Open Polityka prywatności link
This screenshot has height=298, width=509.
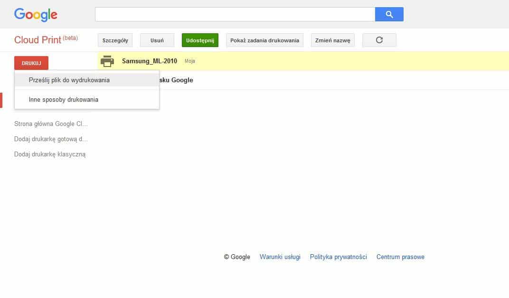(338, 257)
